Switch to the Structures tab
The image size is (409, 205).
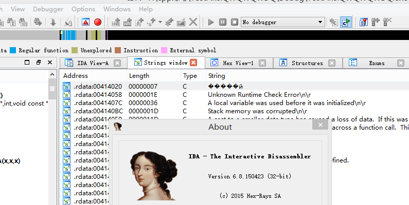[x=307, y=63]
